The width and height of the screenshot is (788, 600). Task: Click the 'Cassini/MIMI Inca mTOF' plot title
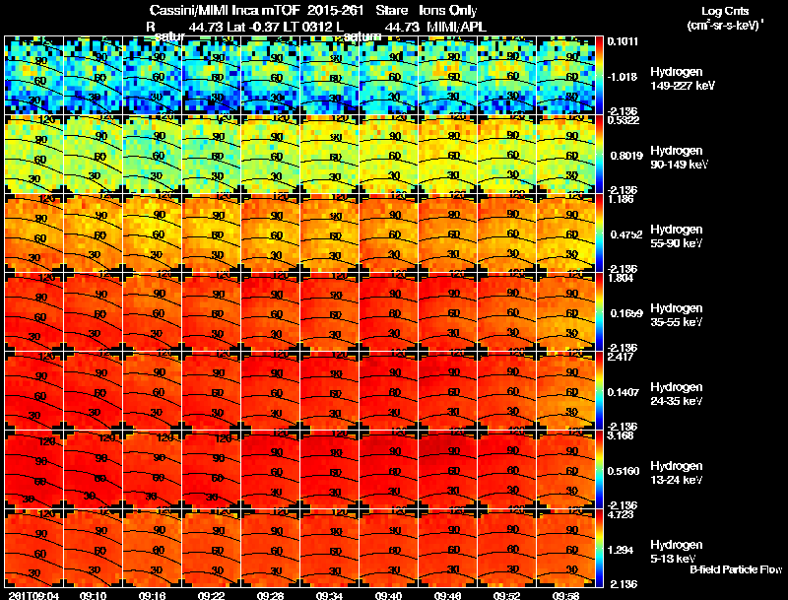pyautogui.click(x=225, y=11)
